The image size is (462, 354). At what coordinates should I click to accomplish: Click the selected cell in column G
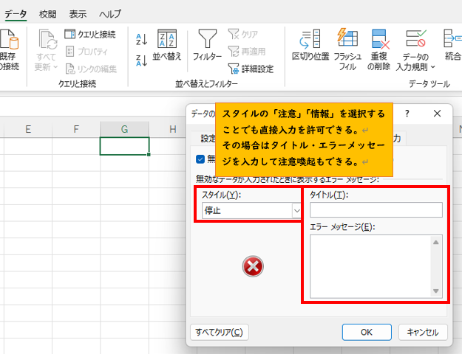tap(125, 146)
